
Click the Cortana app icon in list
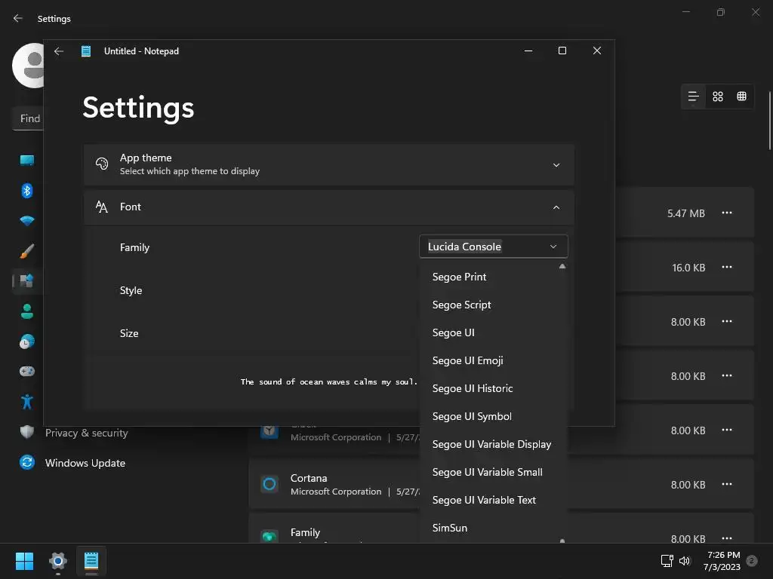pos(269,484)
